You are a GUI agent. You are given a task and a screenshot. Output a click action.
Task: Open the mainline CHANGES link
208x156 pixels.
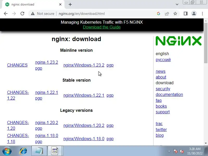pyautogui.click(x=17, y=65)
